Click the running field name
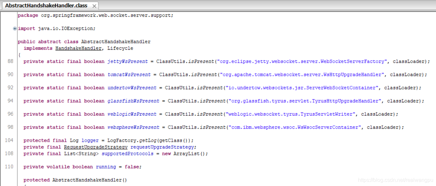The image size is (436, 186). point(106,167)
